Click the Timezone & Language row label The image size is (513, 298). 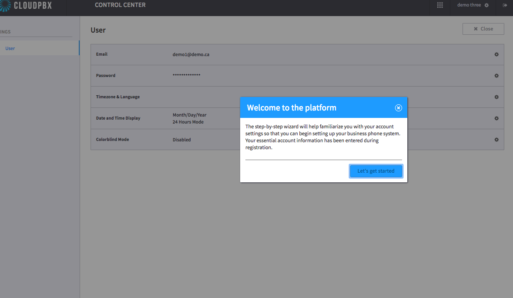click(118, 97)
